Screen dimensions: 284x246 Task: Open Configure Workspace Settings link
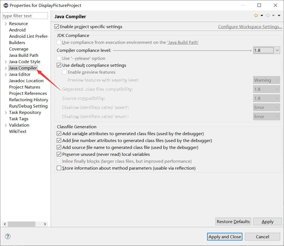(x=250, y=26)
